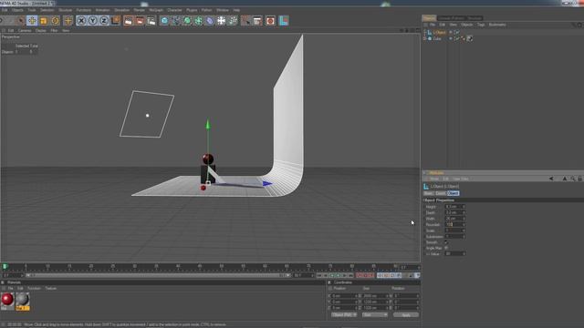Select the Move tool in the toolbar
This screenshot has height=328, width=584.
click(32, 21)
